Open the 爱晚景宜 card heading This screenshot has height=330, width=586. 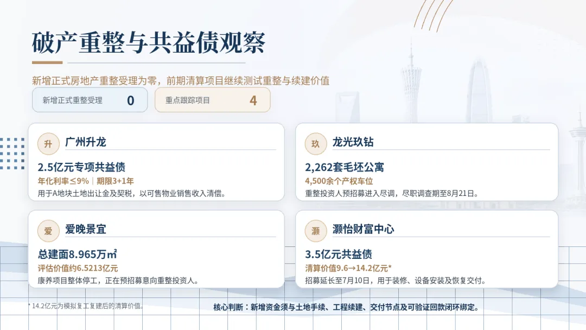point(86,229)
